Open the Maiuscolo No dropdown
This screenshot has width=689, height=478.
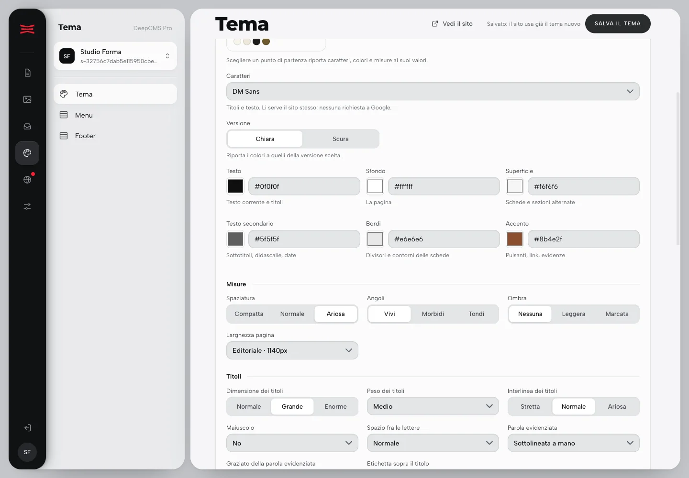292,443
